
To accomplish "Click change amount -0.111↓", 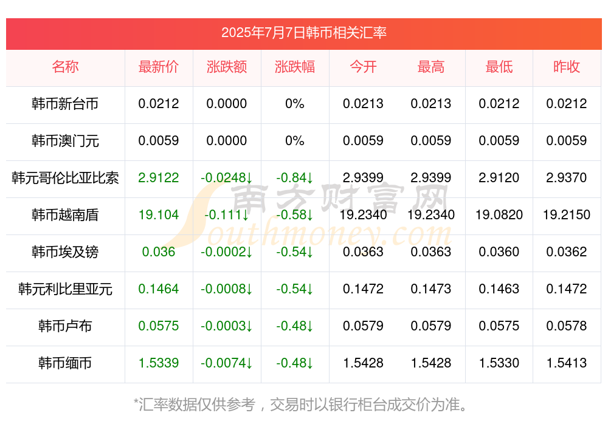I will (x=227, y=214).
